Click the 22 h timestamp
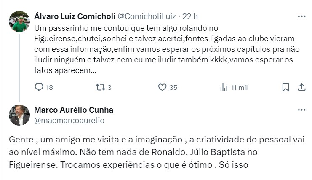The height and width of the screenshot is (180, 312). point(190,16)
